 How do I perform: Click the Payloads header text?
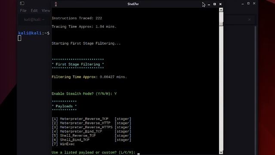pyautogui.click(x=64, y=106)
